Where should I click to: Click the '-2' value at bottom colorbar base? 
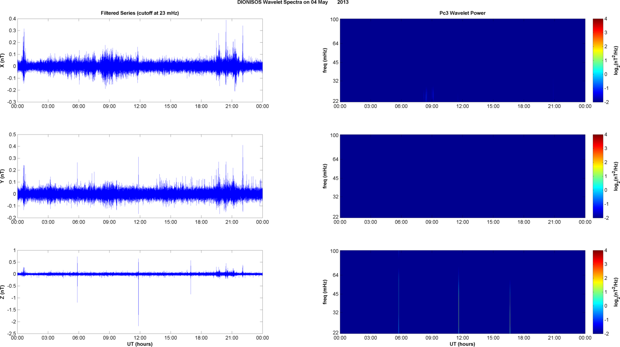(606, 334)
